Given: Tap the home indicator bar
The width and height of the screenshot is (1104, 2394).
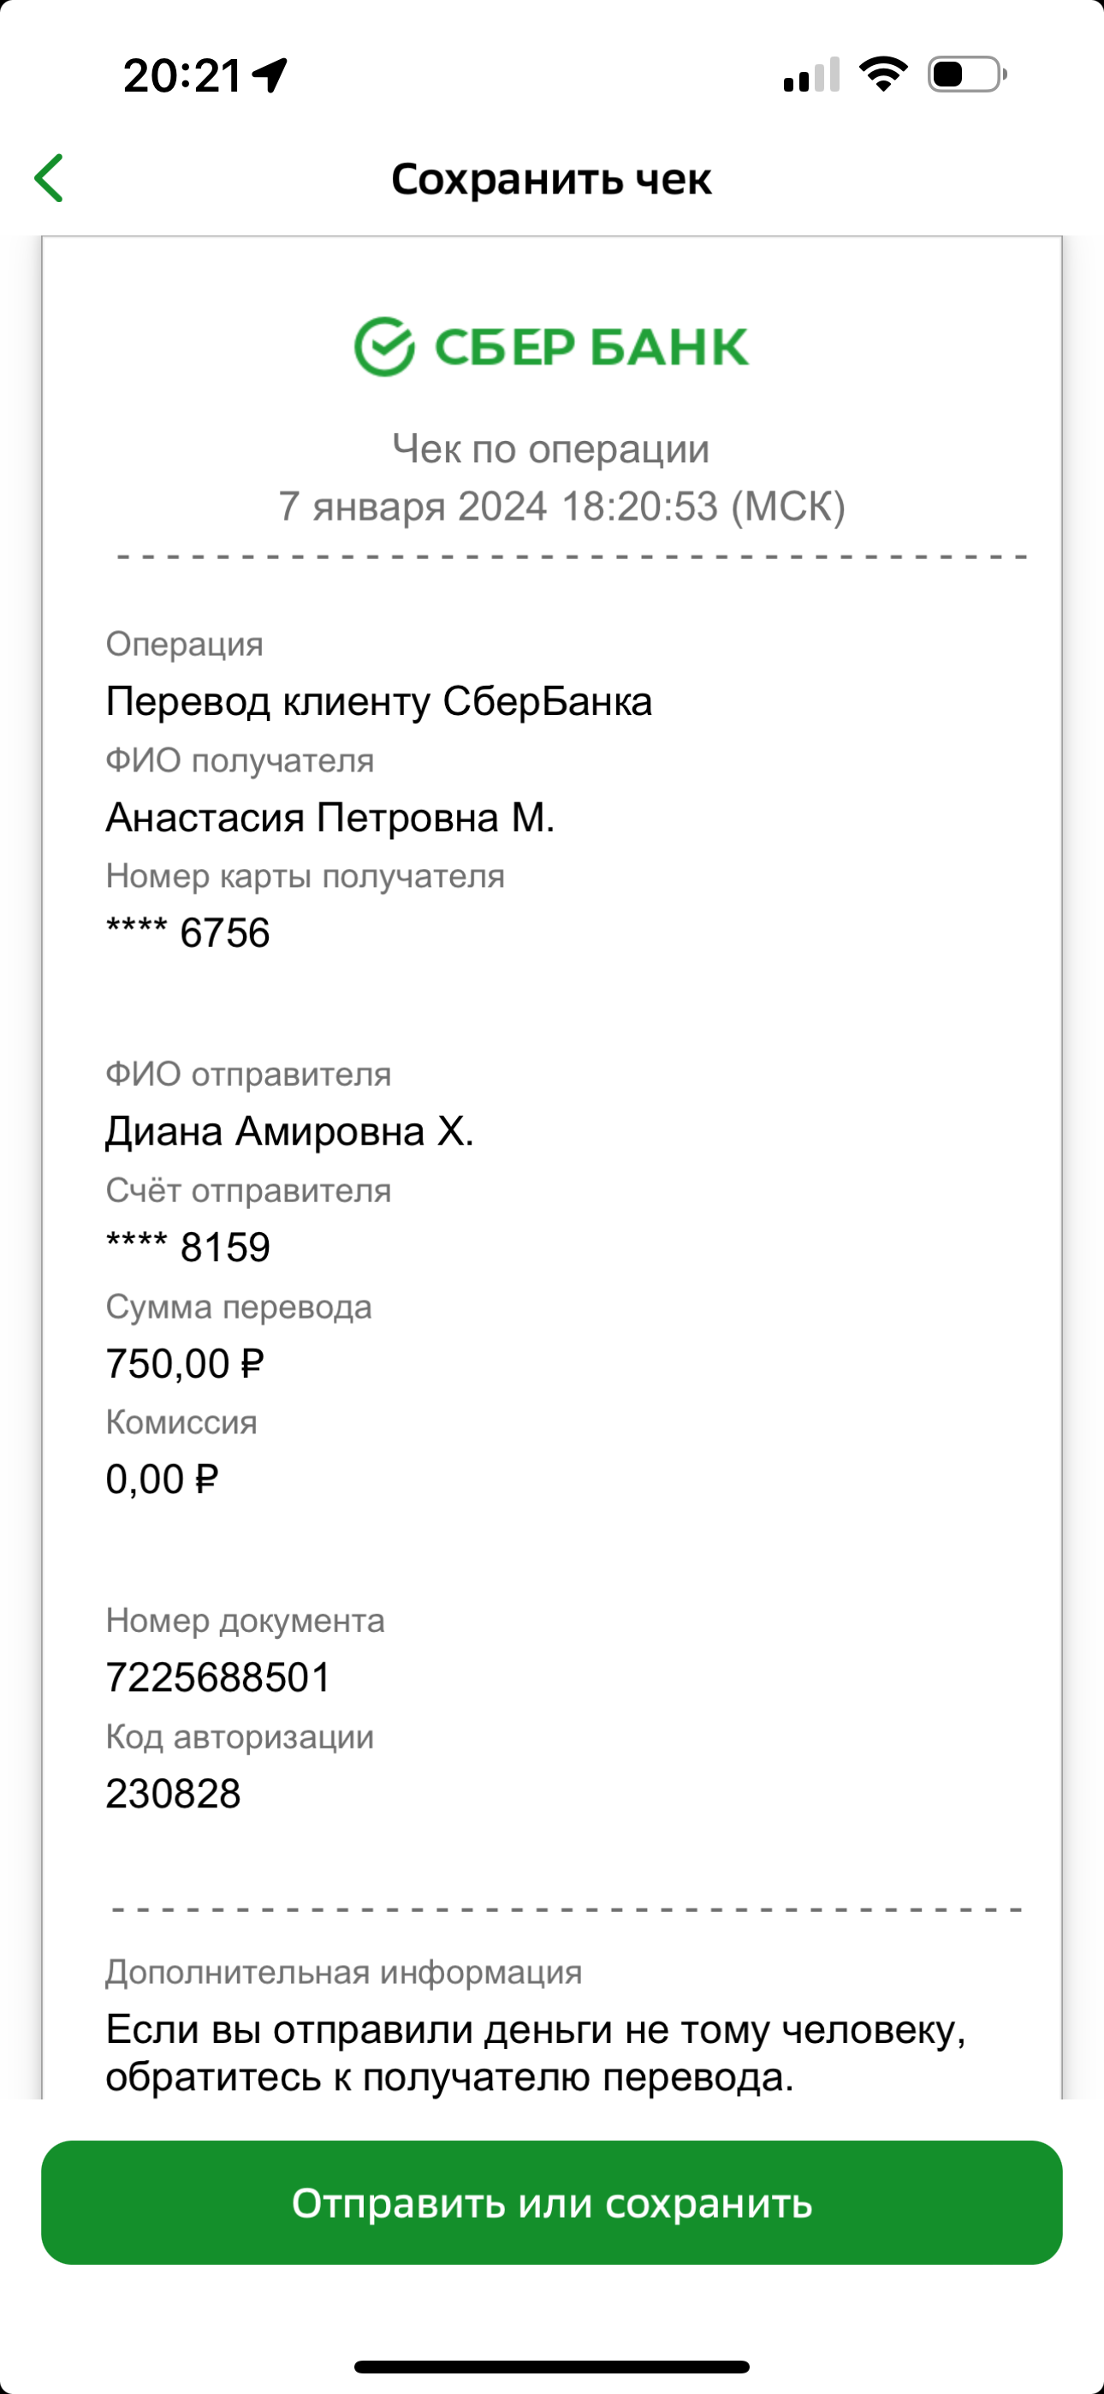Looking at the screenshot, I should click(552, 2366).
